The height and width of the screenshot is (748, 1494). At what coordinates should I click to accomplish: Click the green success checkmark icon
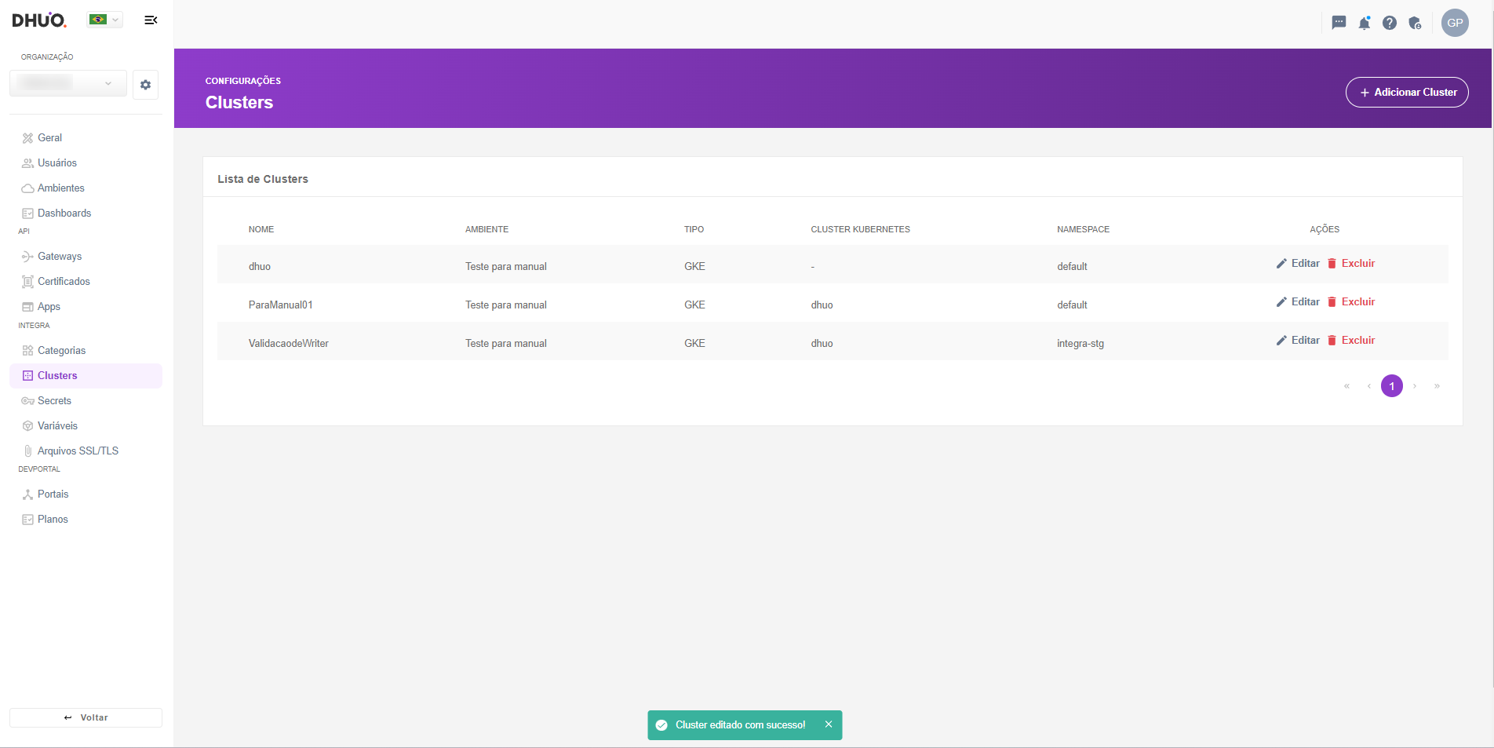tap(661, 725)
